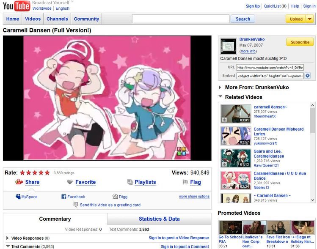Click Send this video as a greeting card
The image size is (317, 249).
pyautogui.click(x=110, y=205)
